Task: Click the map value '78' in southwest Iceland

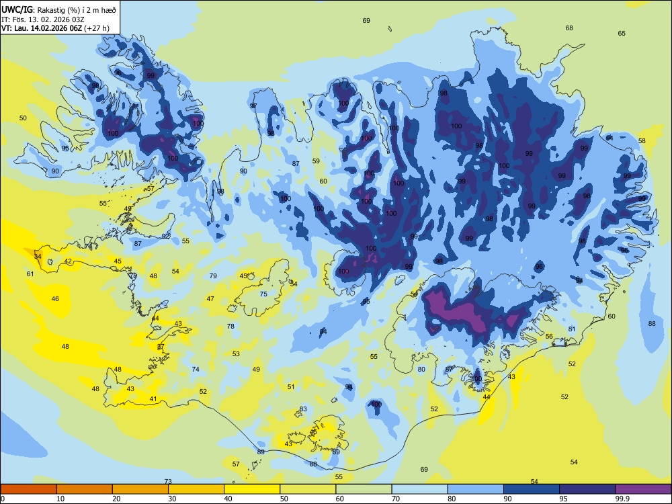Action: coord(230,326)
